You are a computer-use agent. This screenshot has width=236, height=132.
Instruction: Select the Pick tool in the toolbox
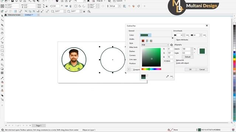tap(2, 16)
